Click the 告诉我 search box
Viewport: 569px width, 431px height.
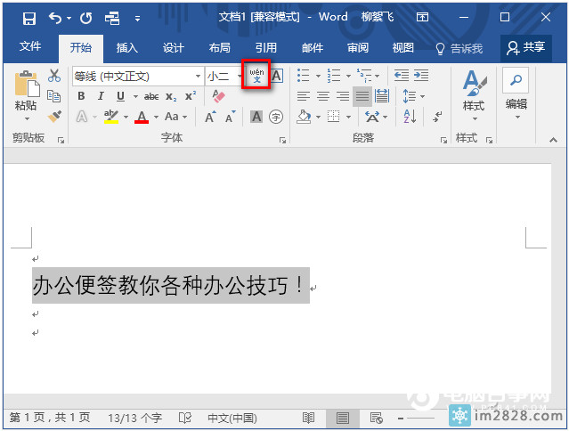(x=459, y=48)
